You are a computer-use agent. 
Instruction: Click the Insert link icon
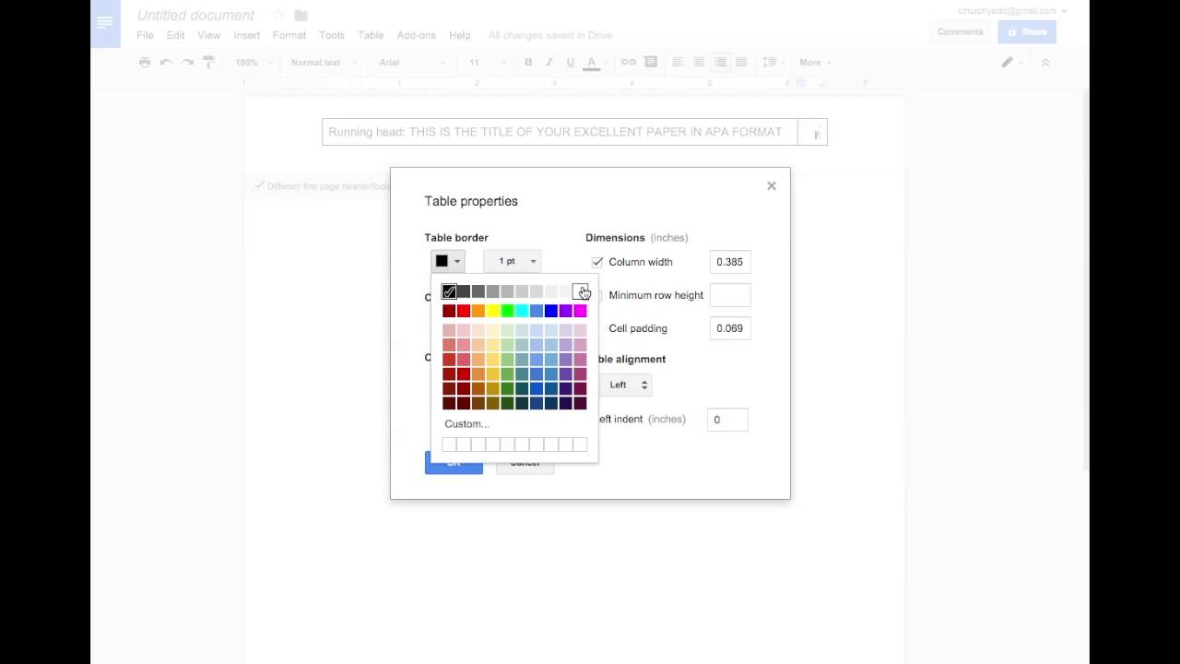pyautogui.click(x=629, y=63)
